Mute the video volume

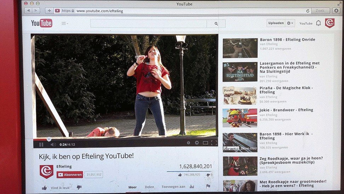pyautogui.click(x=53, y=144)
